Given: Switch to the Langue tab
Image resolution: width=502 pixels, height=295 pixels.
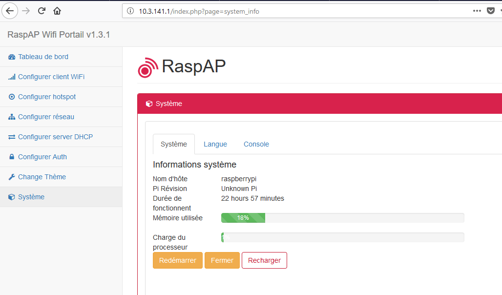Looking at the screenshot, I should [215, 144].
